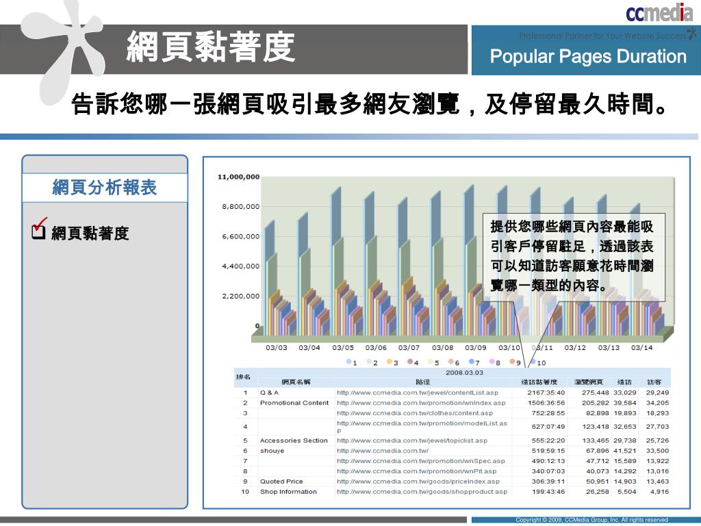The height and width of the screenshot is (526, 701).
Task: Open the promotion/wnSpec.asp link
Action: tap(421, 461)
